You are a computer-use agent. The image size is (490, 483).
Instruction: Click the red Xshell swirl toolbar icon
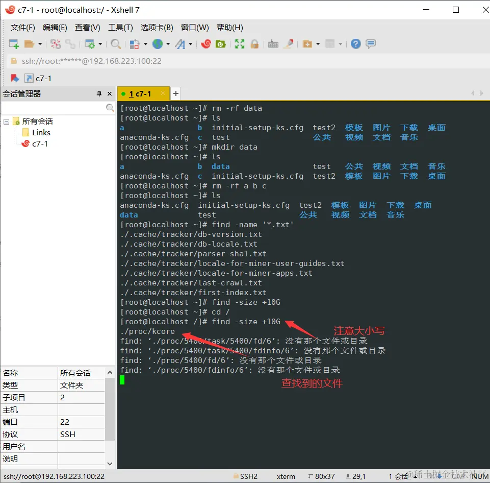[x=206, y=44]
